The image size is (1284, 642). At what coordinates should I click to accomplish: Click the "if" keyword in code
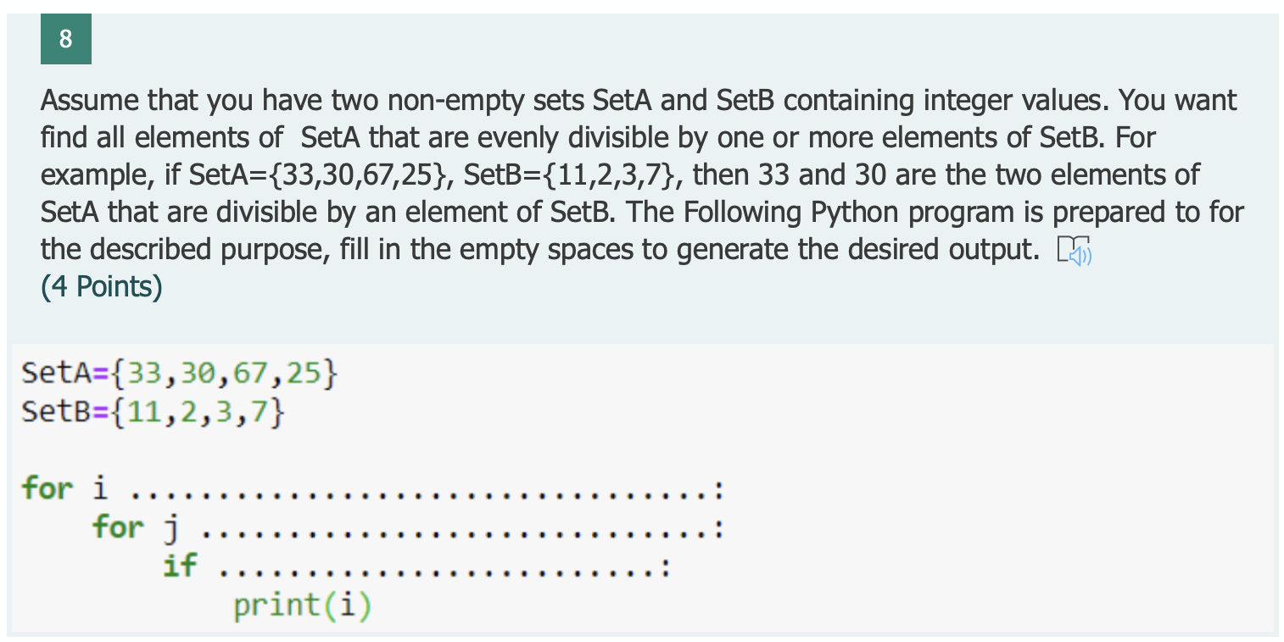pyautogui.click(x=180, y=565)
